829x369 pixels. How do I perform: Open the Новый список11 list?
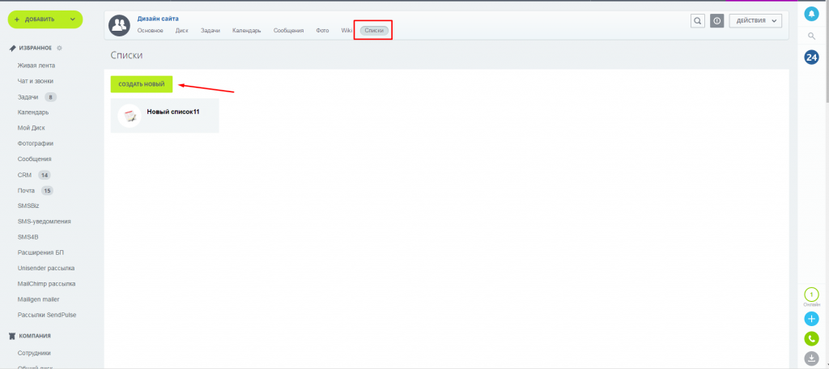point(173,112)
